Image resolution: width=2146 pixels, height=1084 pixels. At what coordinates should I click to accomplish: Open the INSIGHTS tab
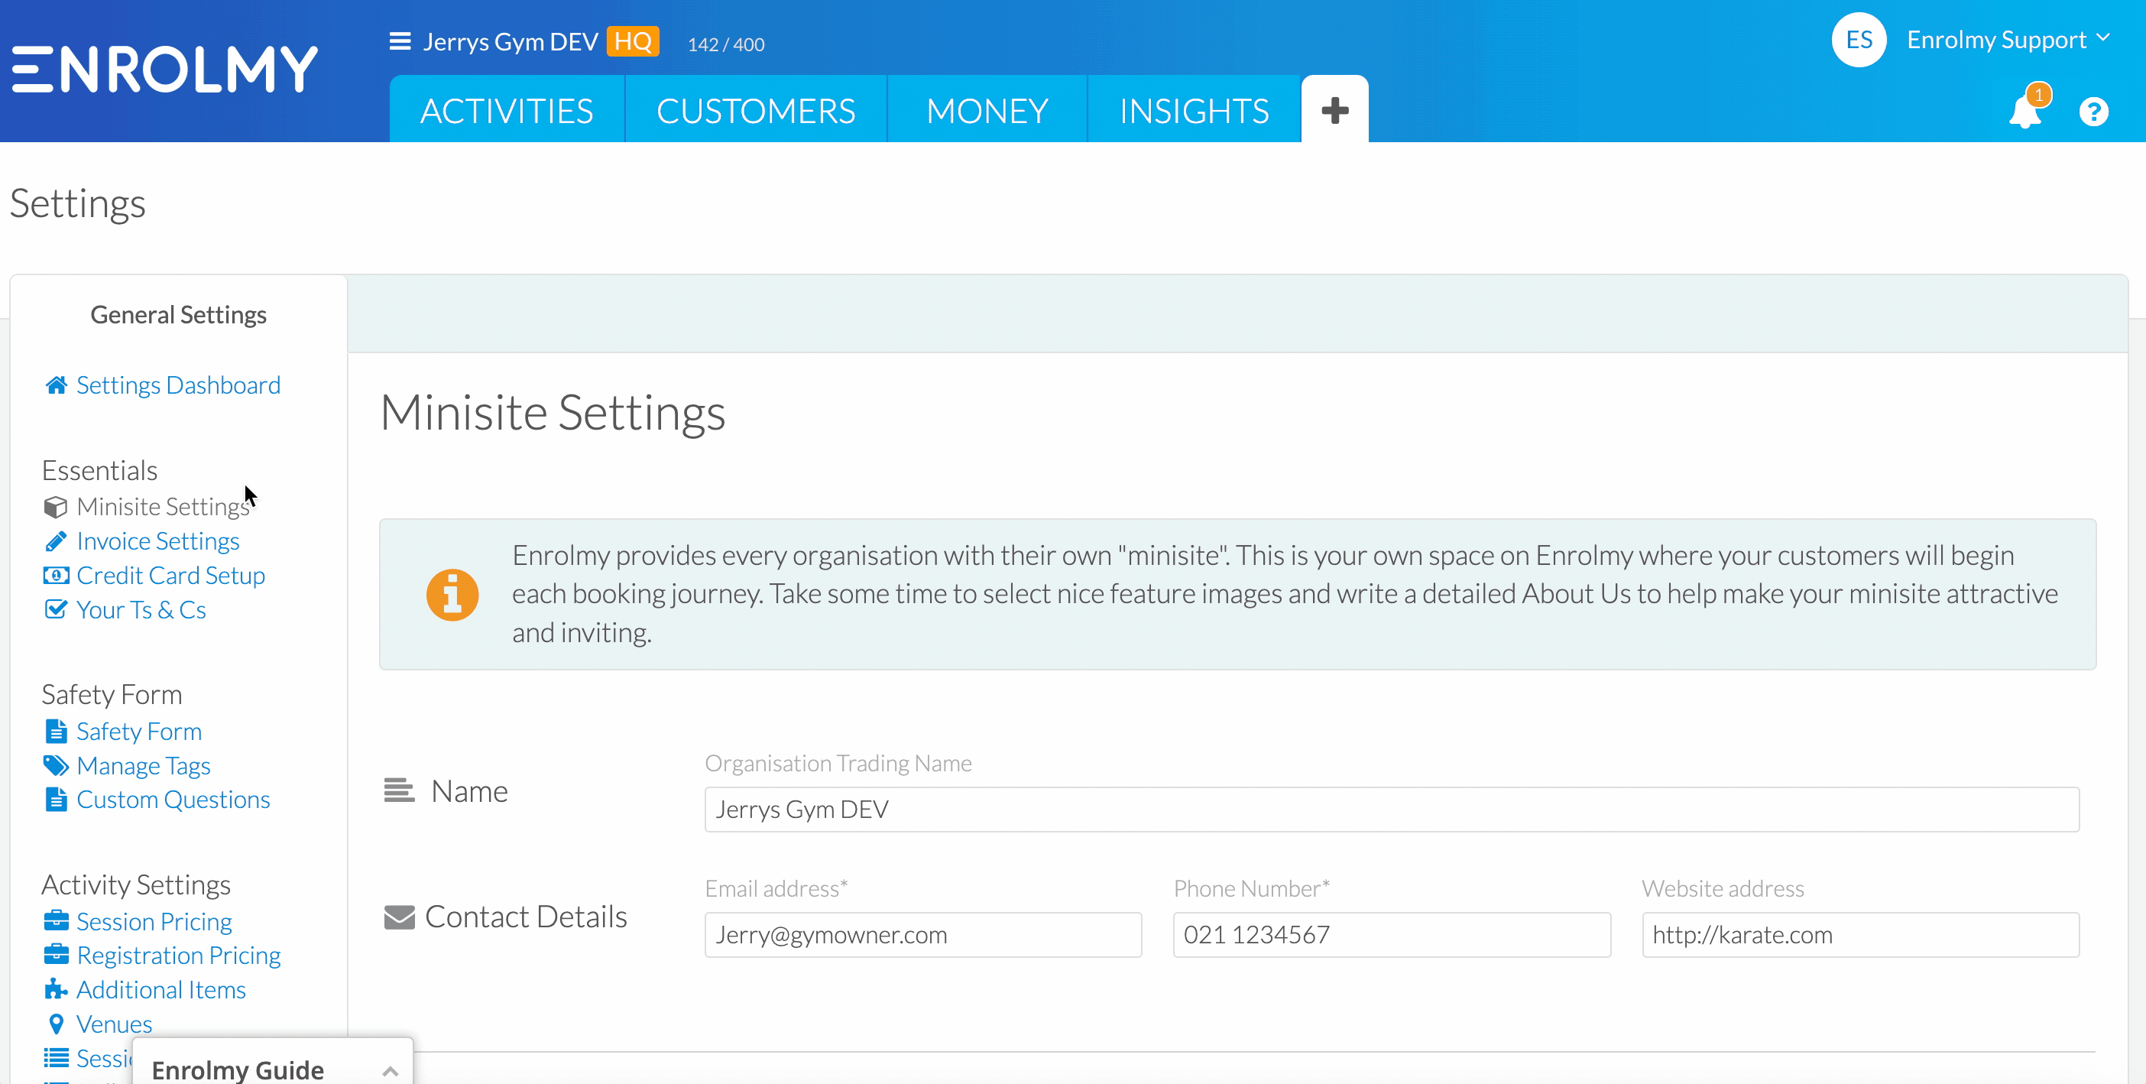point(1194,110)
